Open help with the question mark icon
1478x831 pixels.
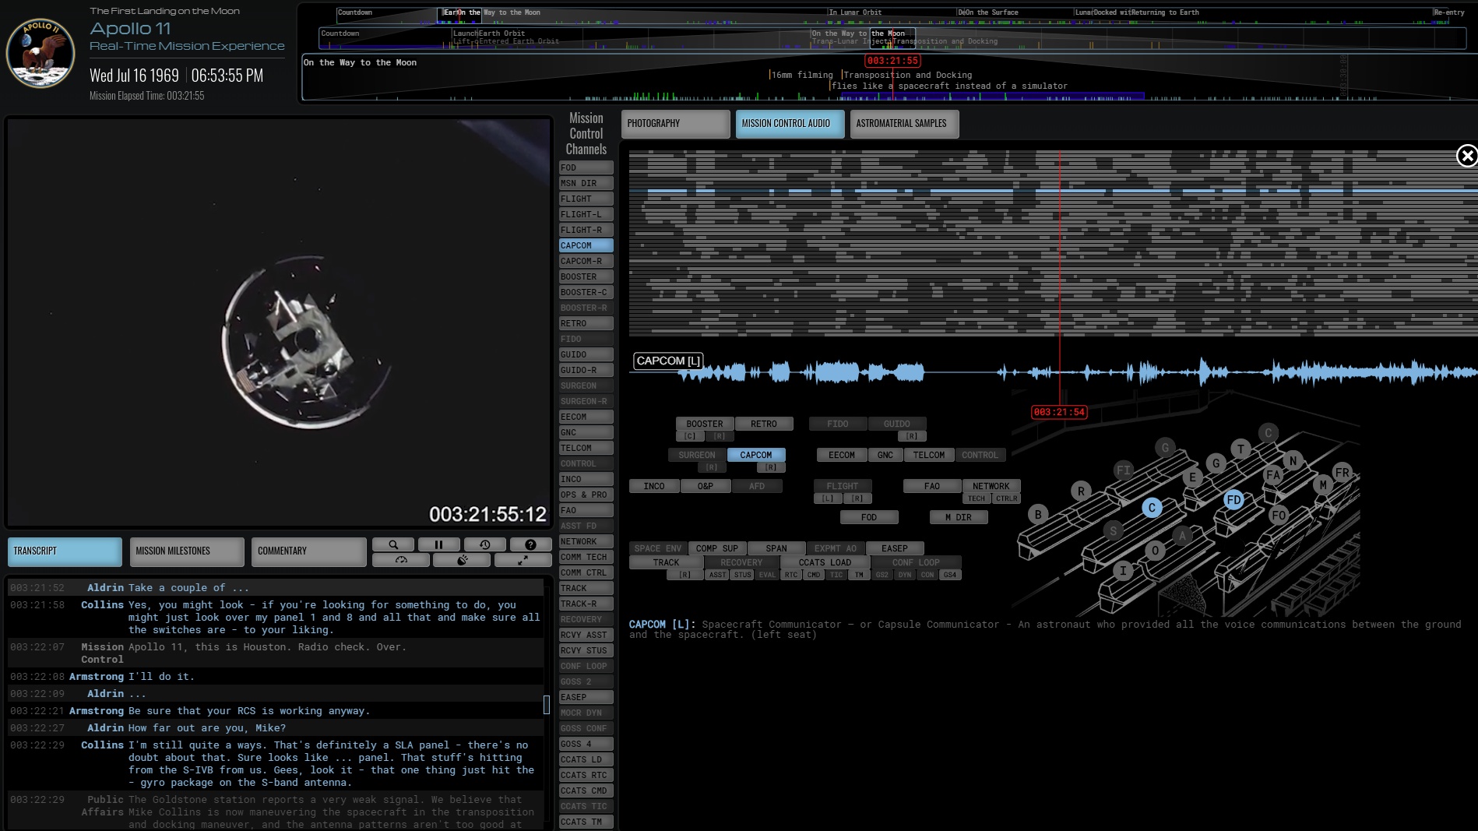530,545
